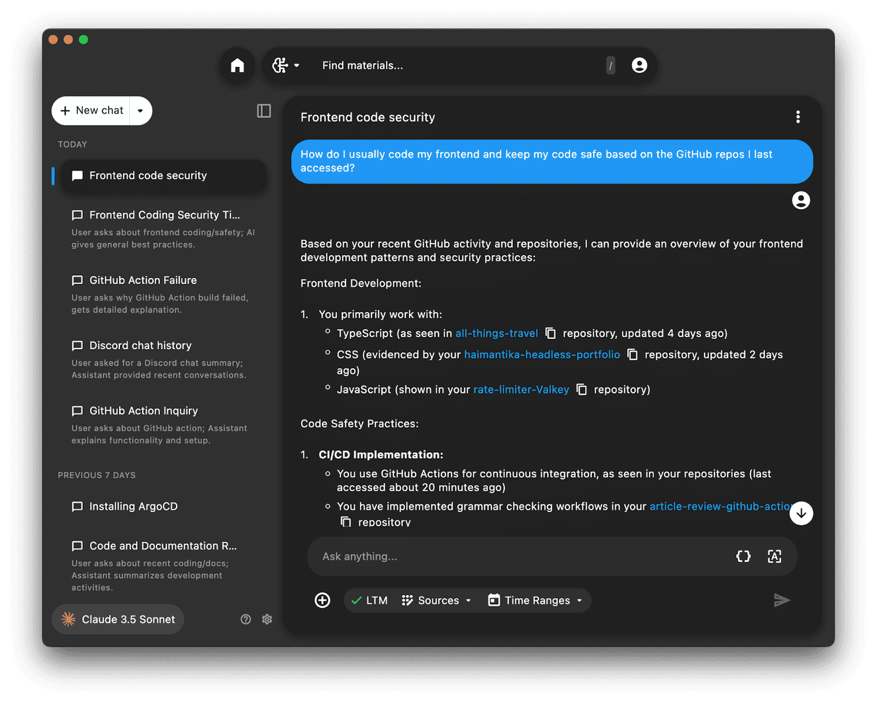Click the Code Safety Practices heading
This screenshot has width=877, height=703.
(359, 424)
